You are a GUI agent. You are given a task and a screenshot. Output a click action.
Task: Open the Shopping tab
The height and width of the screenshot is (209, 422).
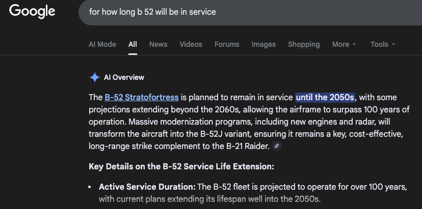pyautogui.click(x=304, y=44)
